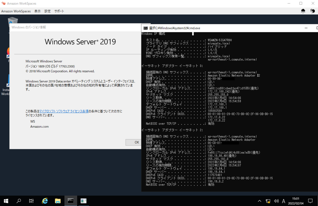Click the default gateway 172.17.100.1 text

[x=217, y=104]
